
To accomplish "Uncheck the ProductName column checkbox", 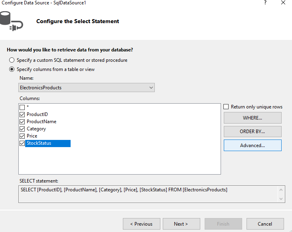I will (x=22, y=122).
